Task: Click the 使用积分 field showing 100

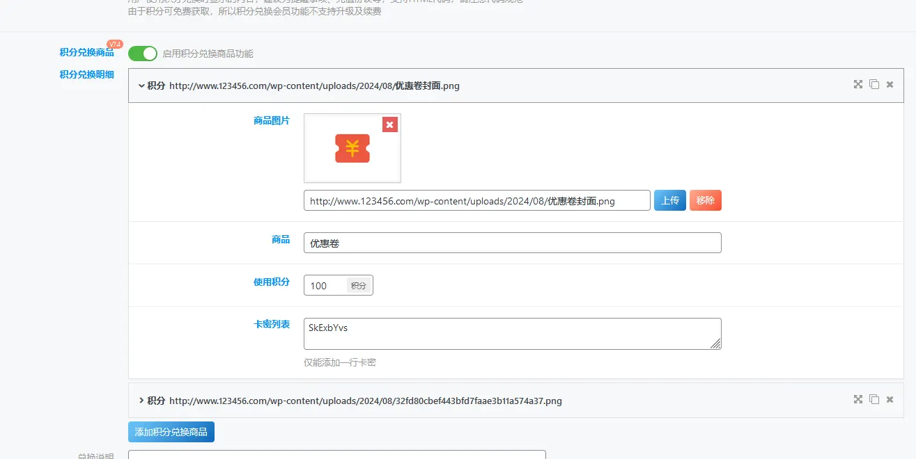Action: tap(325, 285)
